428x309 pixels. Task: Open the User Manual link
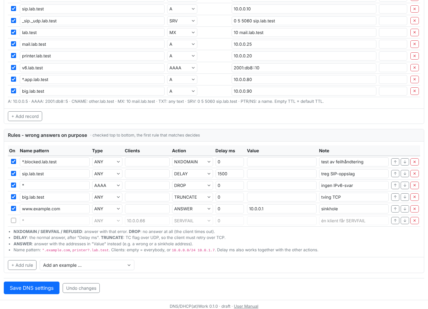click(x=246, y=306)
